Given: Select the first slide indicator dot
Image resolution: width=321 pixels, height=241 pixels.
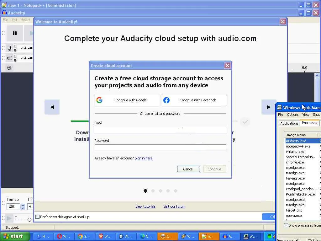Looking at the screenshot, I should 145,191.
